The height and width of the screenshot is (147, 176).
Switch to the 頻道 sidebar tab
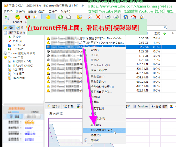coord(9,28)
